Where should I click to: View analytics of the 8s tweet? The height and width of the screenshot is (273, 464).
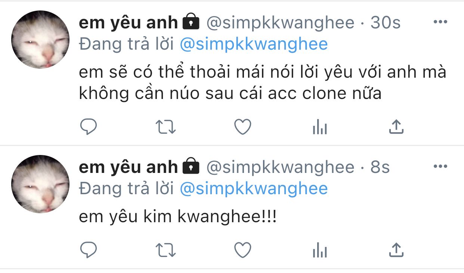[x=319, y=251]
